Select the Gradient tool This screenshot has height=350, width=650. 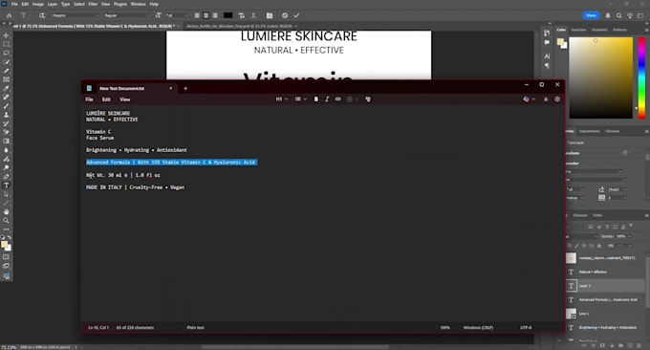tap(7, 142)
